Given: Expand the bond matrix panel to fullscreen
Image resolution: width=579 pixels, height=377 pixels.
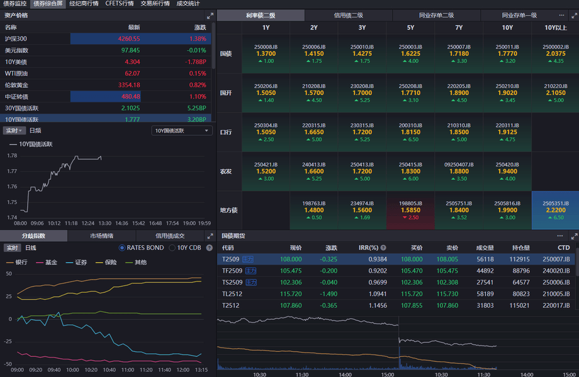Looking at the screenshot, I should 573,15.
